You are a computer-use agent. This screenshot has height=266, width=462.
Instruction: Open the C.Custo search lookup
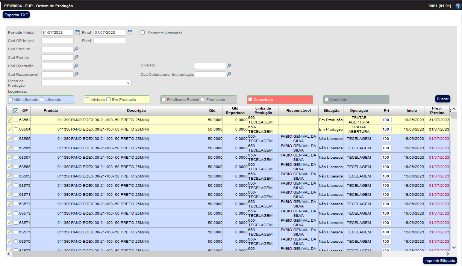pos(229,66)
